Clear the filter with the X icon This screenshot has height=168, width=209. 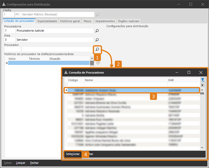coord(202,85)
